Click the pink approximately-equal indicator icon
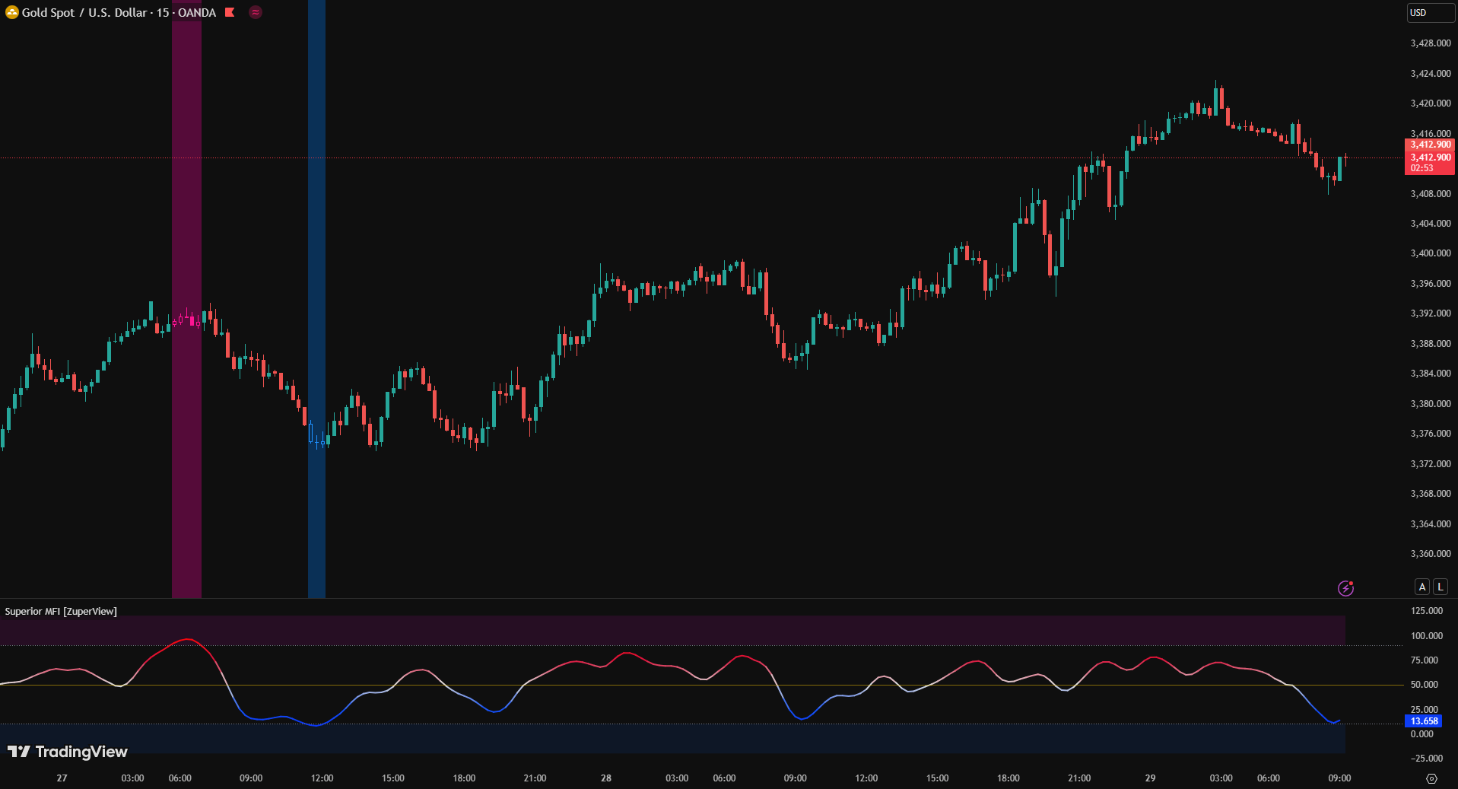The width and height of the screenshot is (1458, 789). (x=256, y=12)
